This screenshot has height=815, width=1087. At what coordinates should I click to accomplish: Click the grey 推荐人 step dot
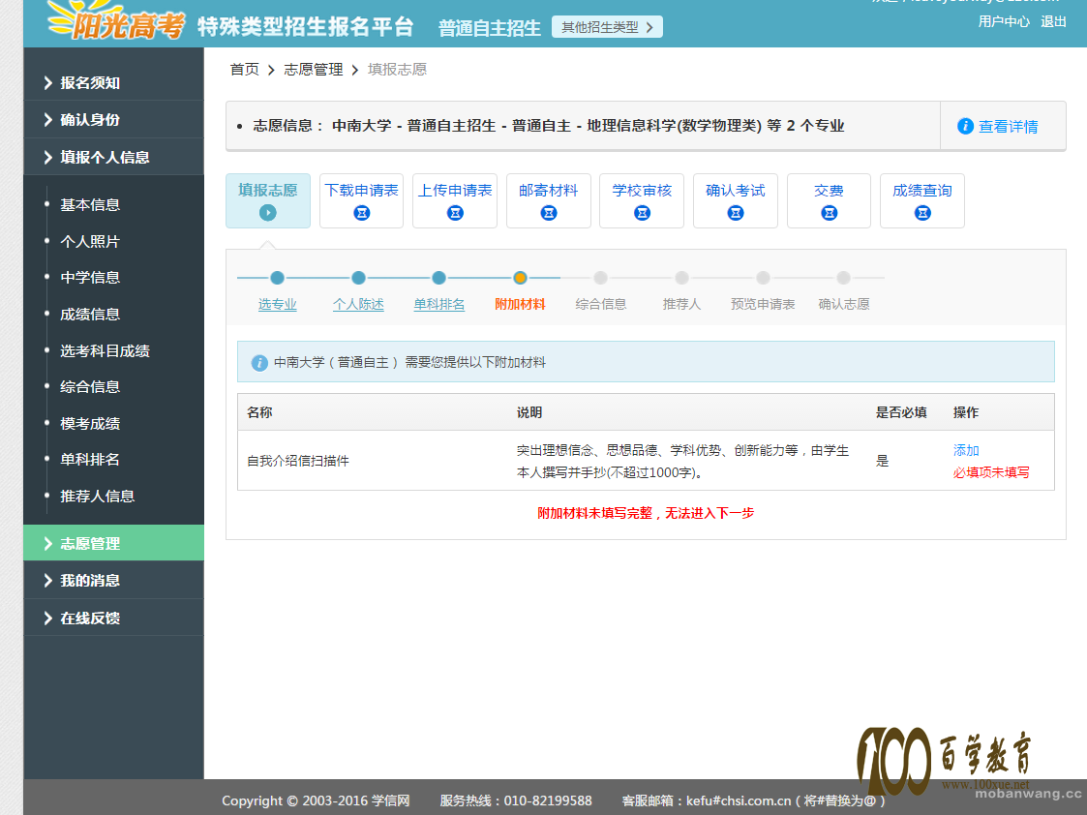[682, 278]
